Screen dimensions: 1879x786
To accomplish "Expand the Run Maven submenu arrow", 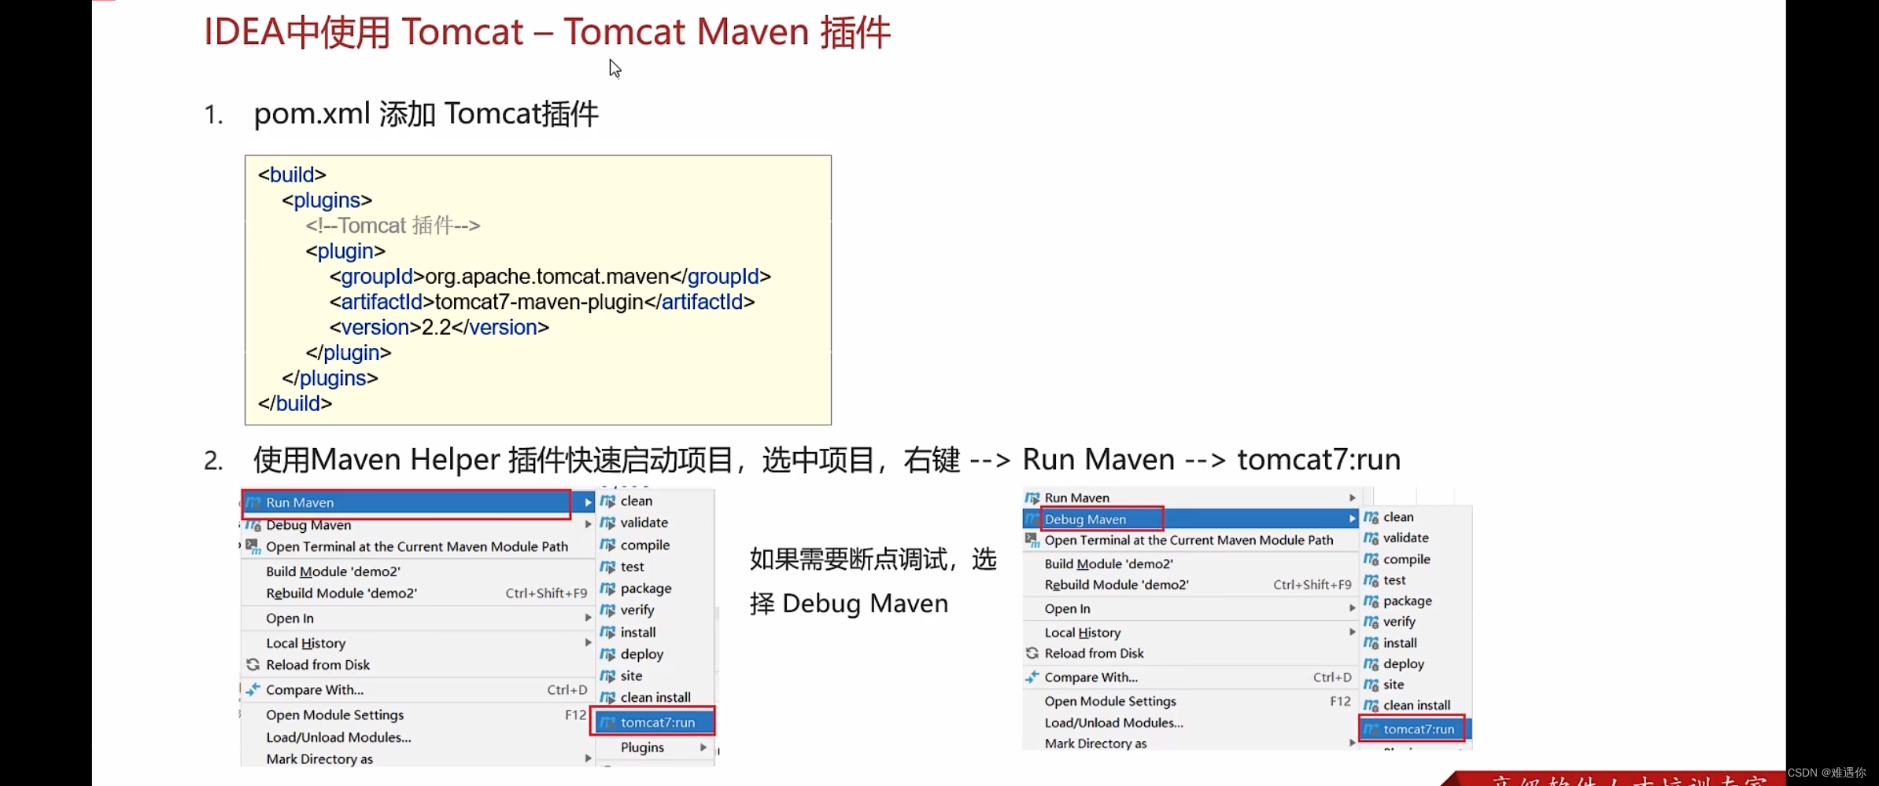I will pos(587,502).
